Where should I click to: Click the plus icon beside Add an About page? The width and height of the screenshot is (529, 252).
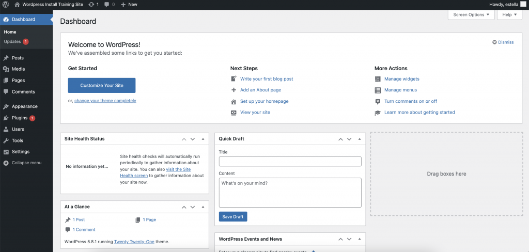pos(234,90)
